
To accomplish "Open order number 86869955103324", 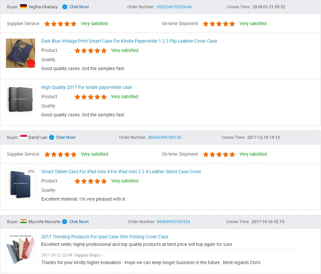I will point(173,222).
